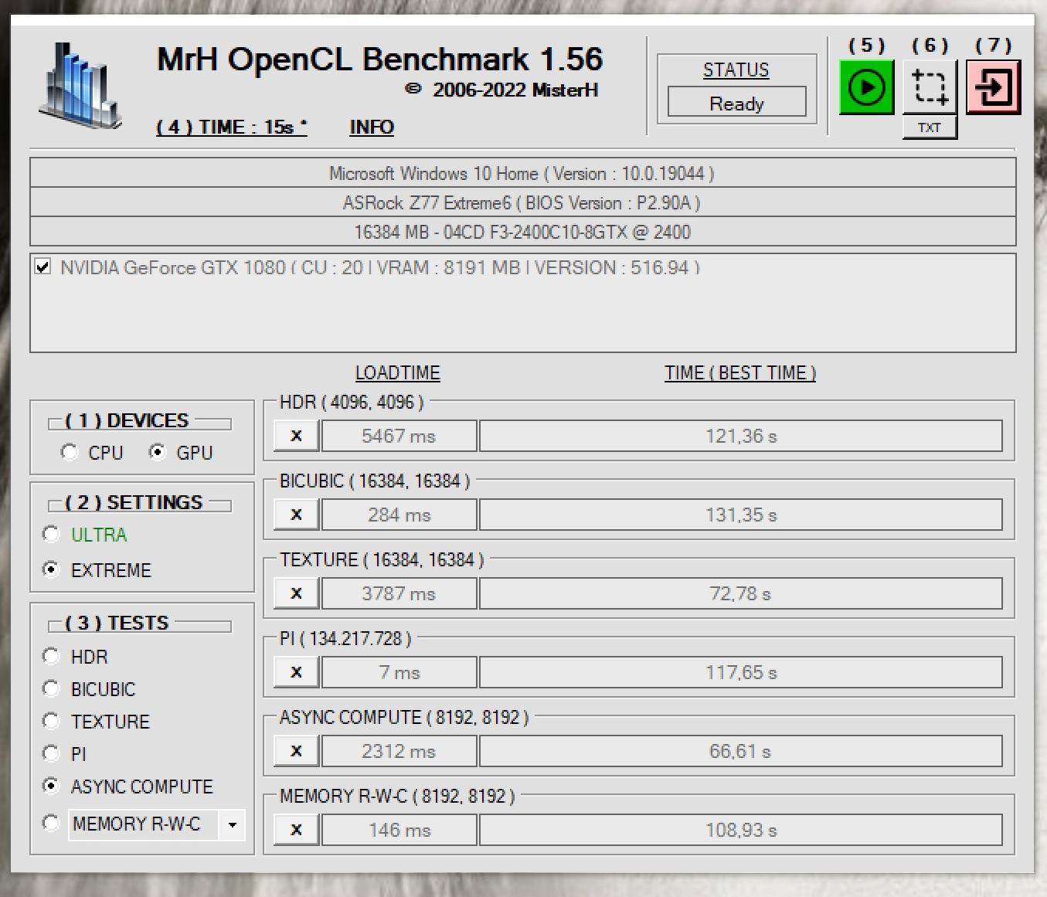Click the TIME ( BEST TIME ) header

pos(740,373)
